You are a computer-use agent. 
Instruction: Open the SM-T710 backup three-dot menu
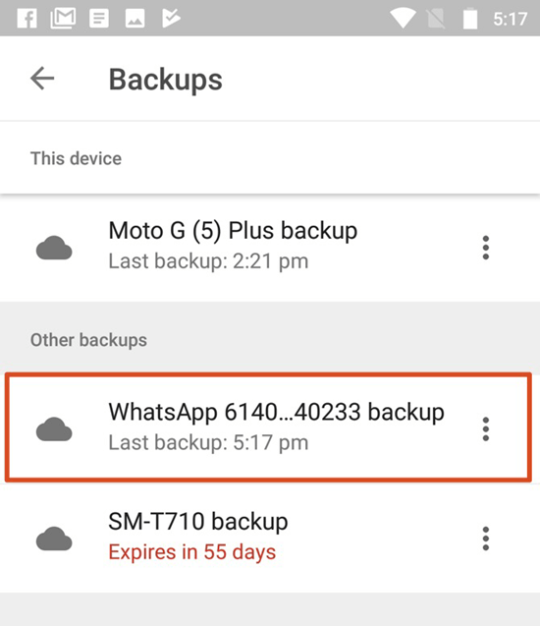[x=485, y=539]
